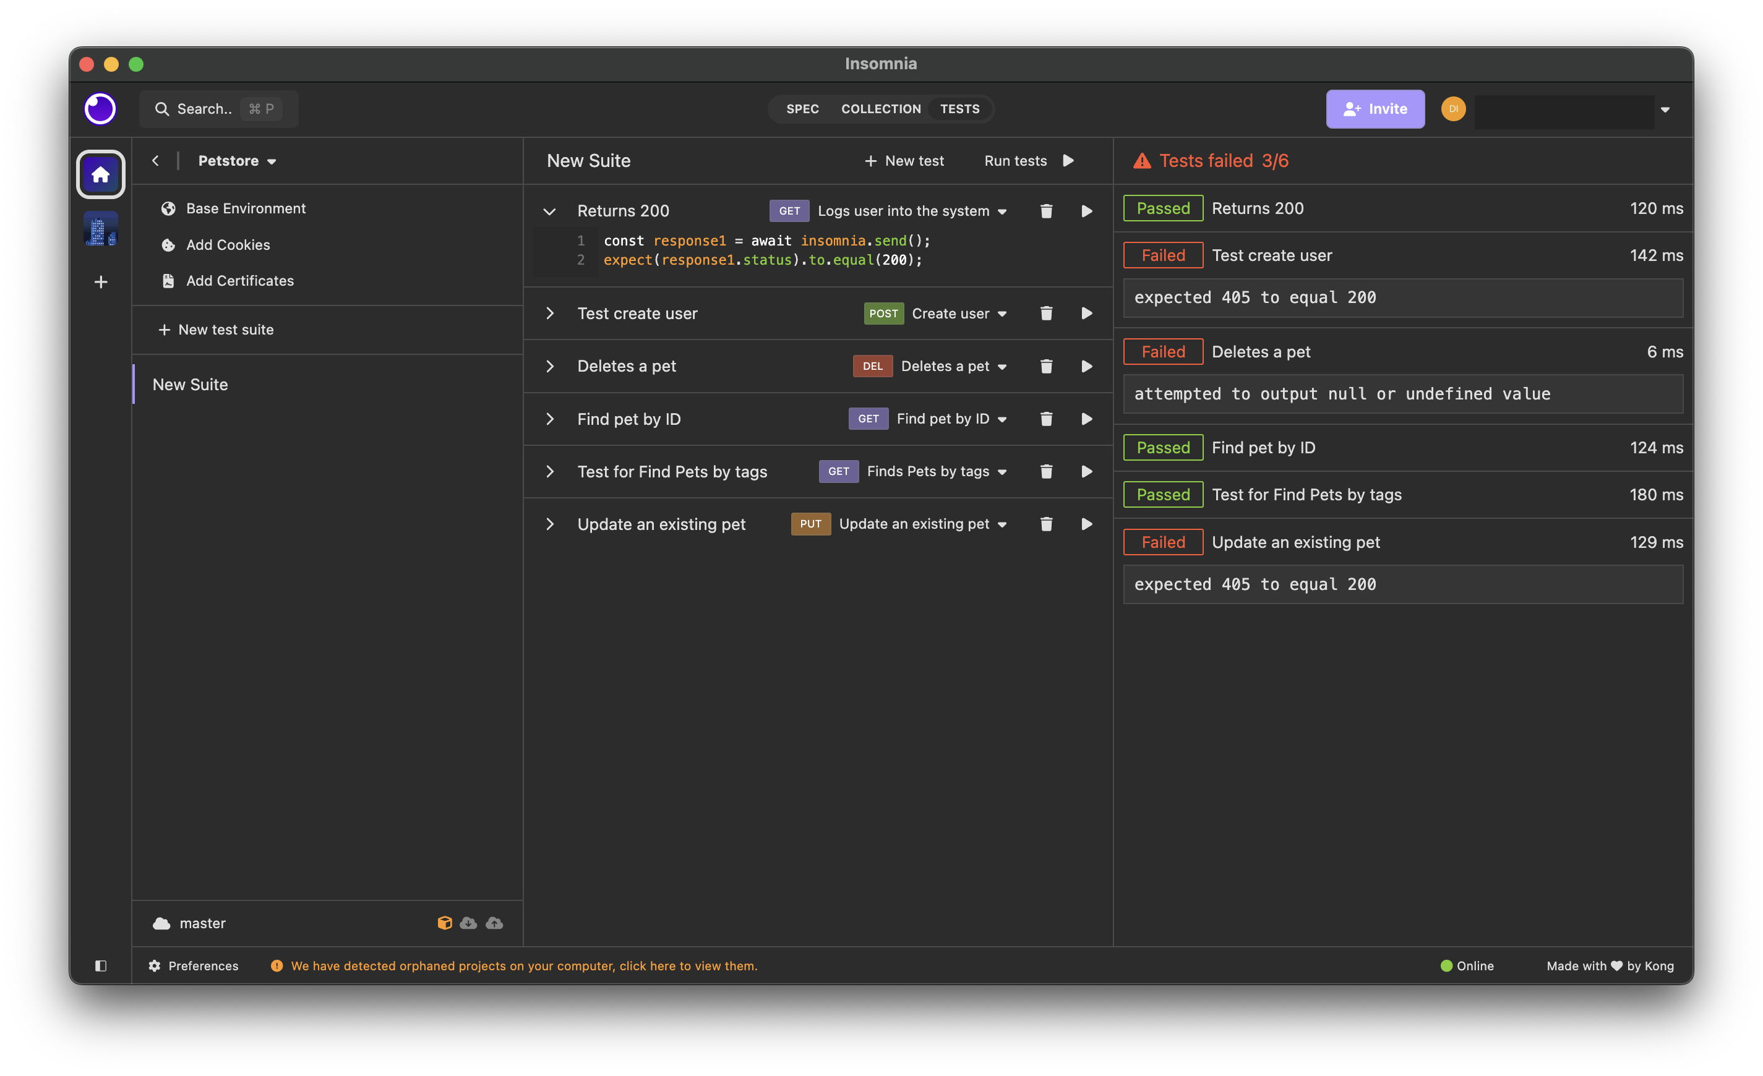1763x1076 pixels.
Task: Expand the Find pet by ID test
Action: [549, 419]
